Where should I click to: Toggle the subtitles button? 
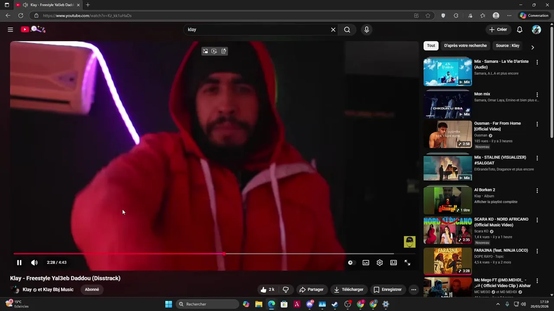[366, 263]
